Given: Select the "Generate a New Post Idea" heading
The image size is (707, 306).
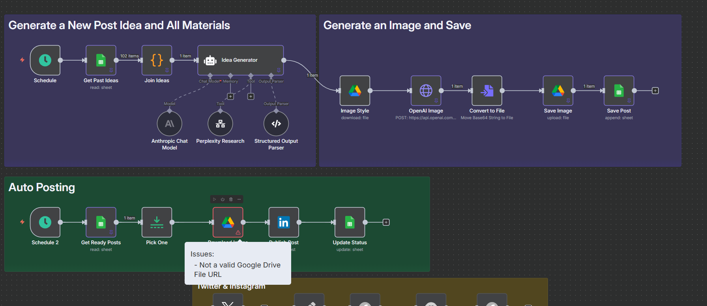Looking at the screenshot, I should coord(119,26).
